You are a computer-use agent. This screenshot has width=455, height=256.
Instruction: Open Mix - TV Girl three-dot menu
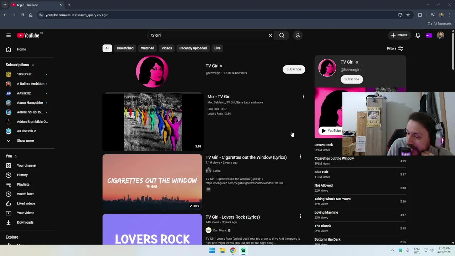(x=303, y=97)
